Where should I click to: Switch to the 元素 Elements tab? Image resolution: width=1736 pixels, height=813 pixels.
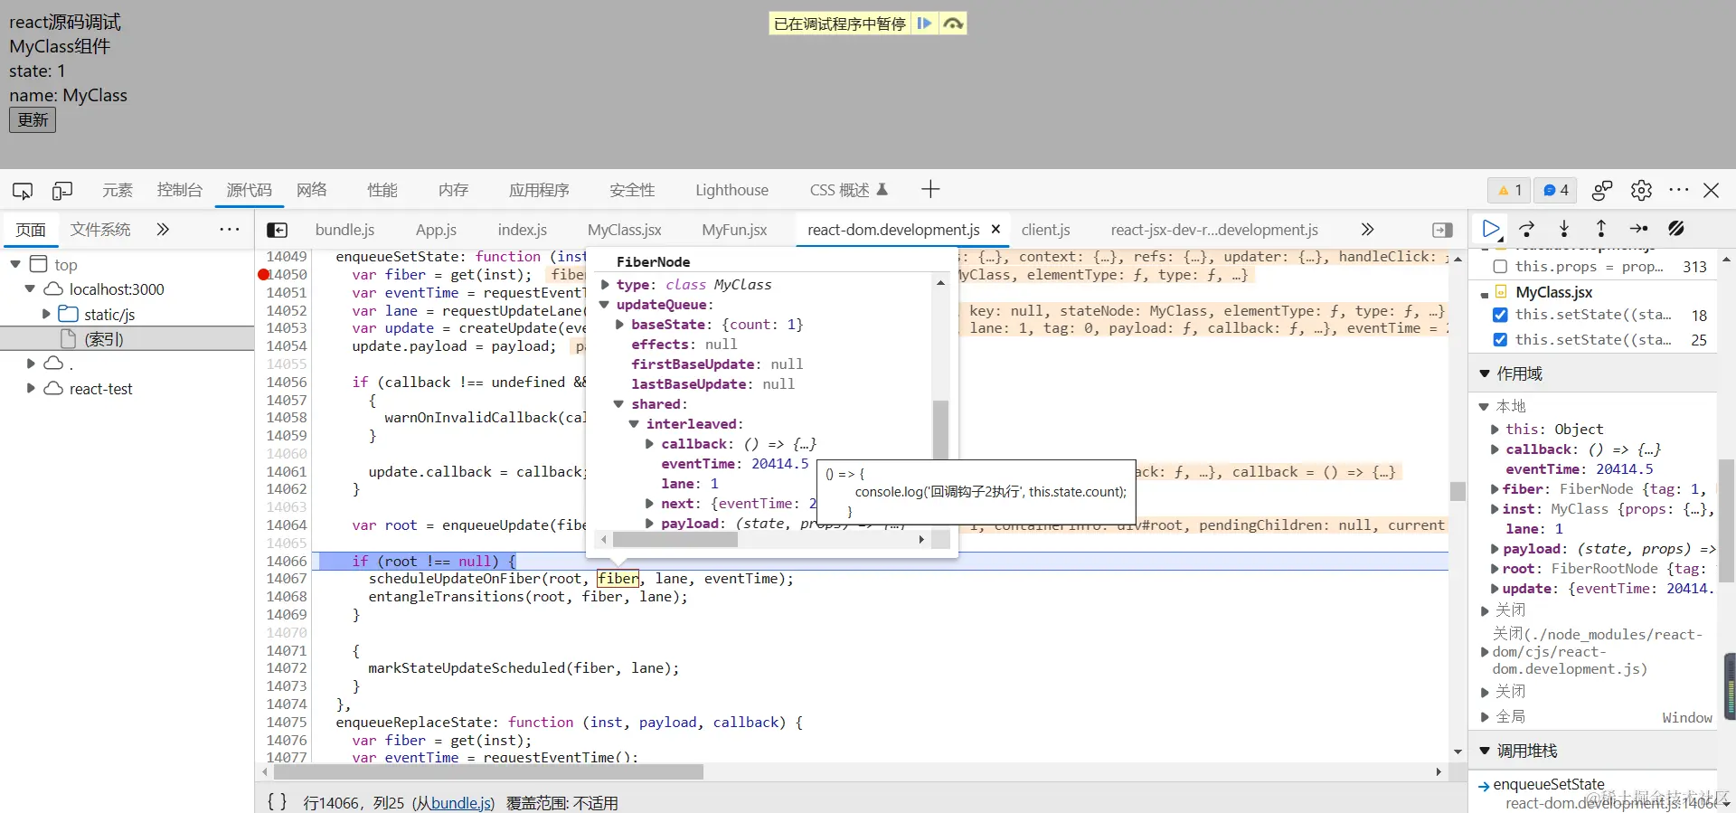click(x=117, y=190)
